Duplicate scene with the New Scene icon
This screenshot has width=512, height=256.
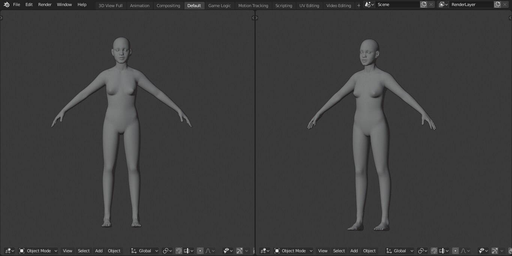(424, 4)
